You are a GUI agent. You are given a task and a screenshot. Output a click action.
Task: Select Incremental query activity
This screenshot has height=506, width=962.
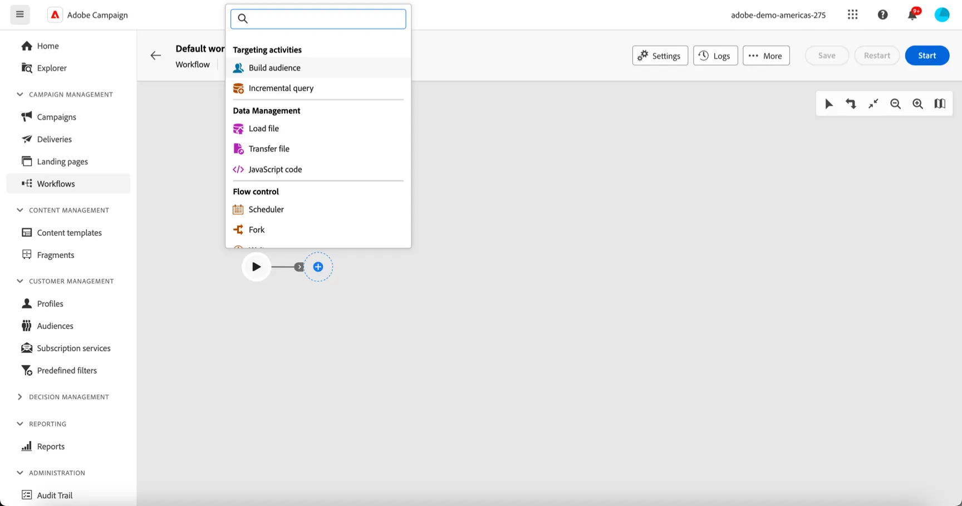318,88
